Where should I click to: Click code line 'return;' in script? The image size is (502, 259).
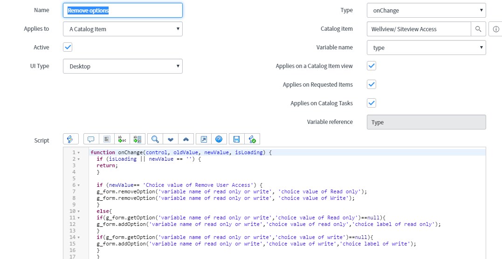[x=107, y=165]
